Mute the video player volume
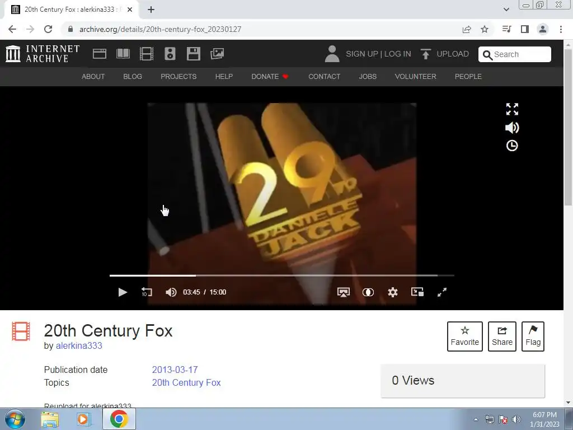 [171, 292]
